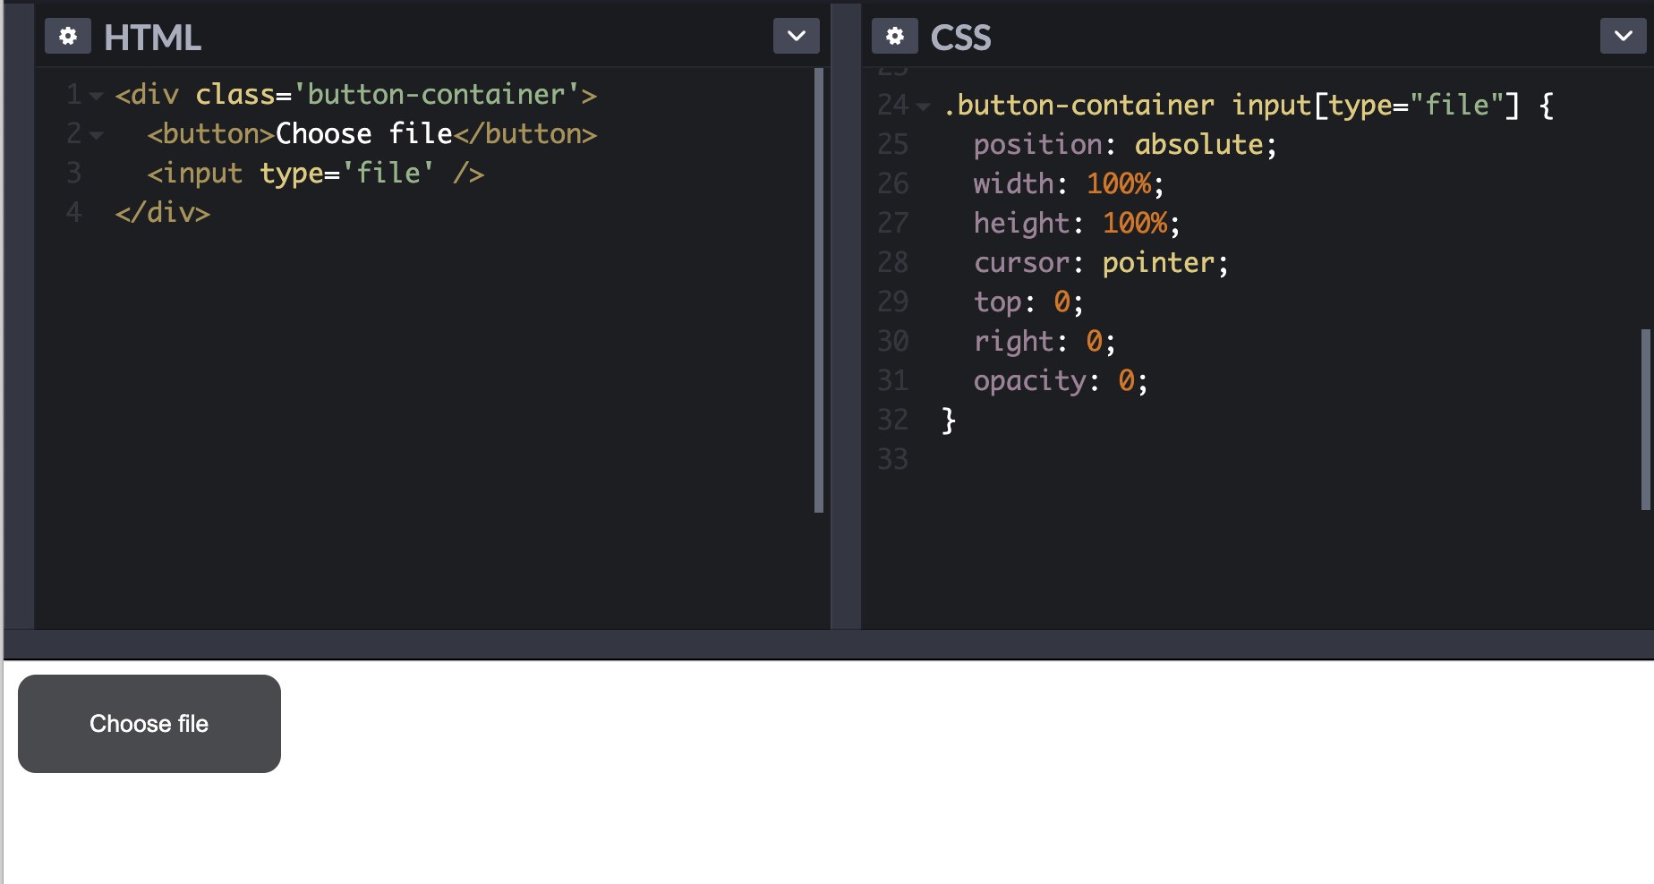
Task: Click line 3 containing the input element
Action: click(315, 173)
